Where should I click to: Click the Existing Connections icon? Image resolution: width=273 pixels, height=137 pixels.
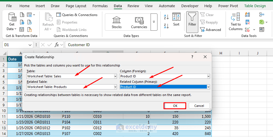[x=30, y=30]
